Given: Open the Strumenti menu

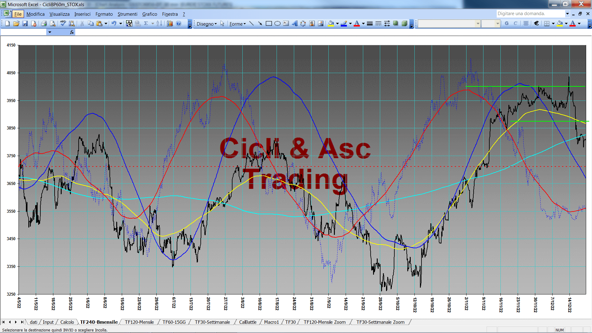Looking at the screenshot, I should (127, 14).
